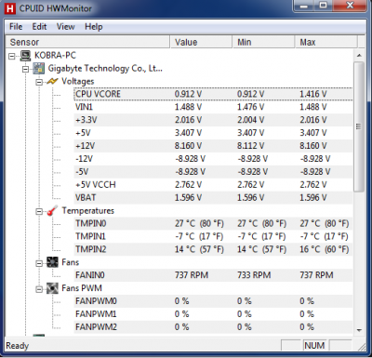
Task: Select the TMPIN2 temperature row
Action: point(213,249)
